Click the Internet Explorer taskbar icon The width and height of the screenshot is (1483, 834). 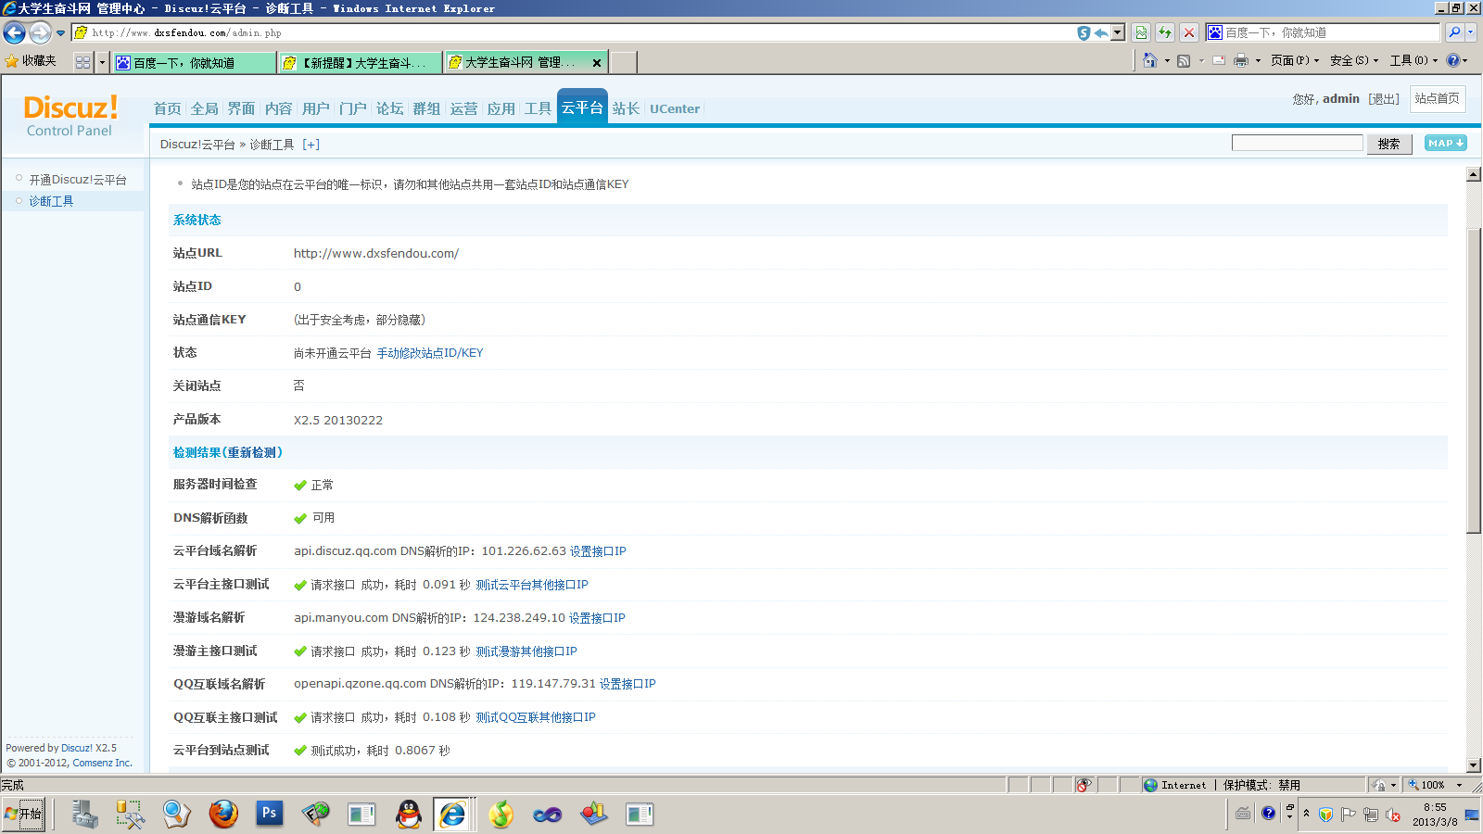tap(453, 814)
